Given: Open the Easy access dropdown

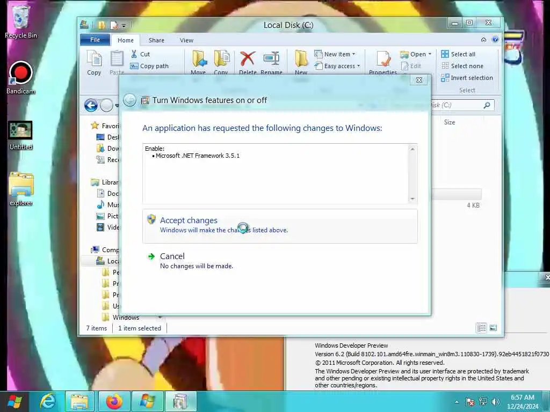Looking at the screenshot, I should 337,66.
